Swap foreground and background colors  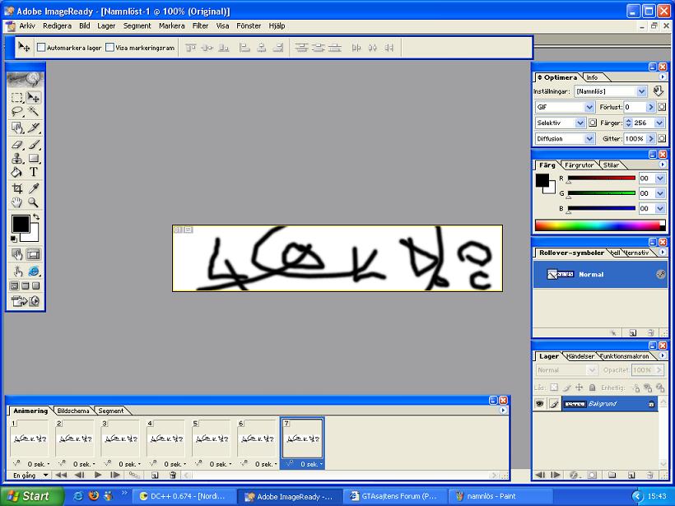click(x=36, y=217)
